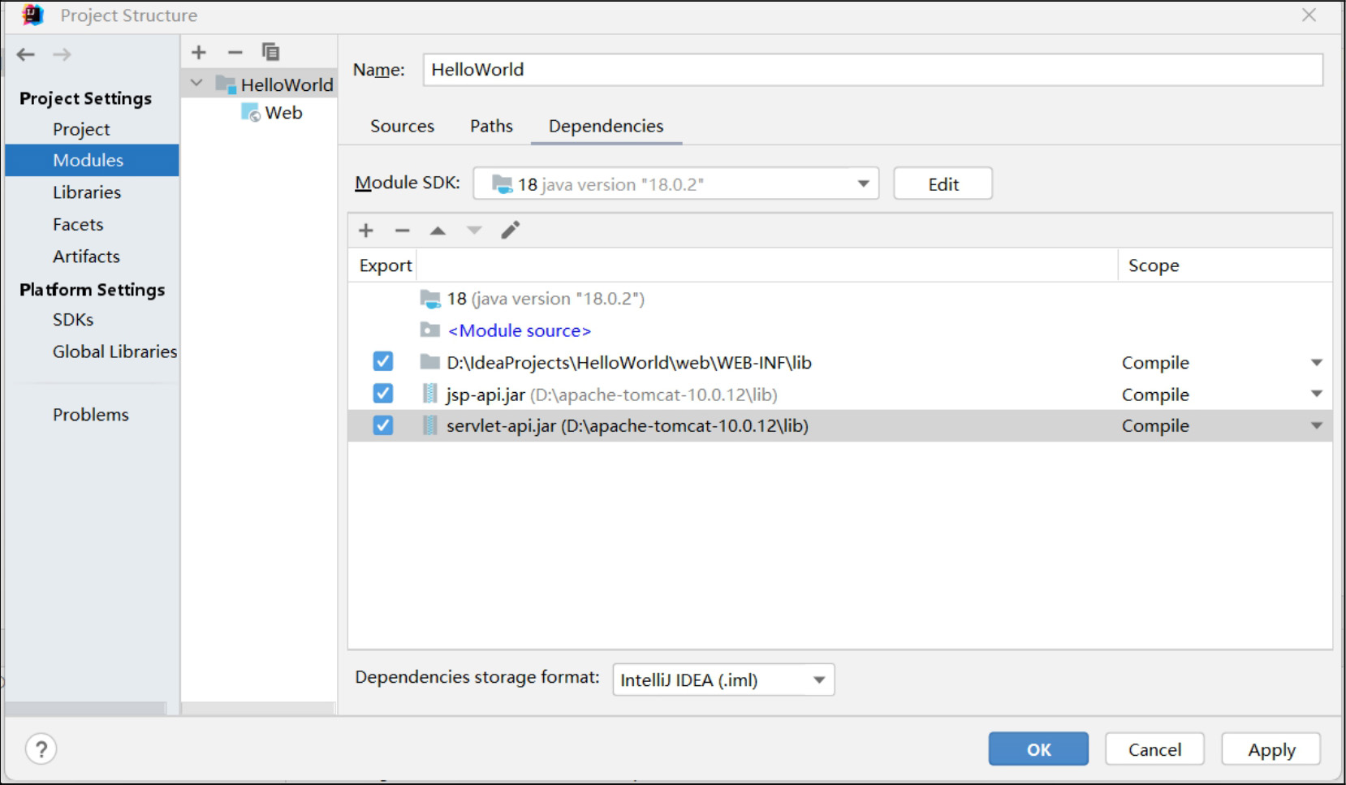1346x785 pixels.
Task: Click the <Module source> entry
Action: (520, 330)
